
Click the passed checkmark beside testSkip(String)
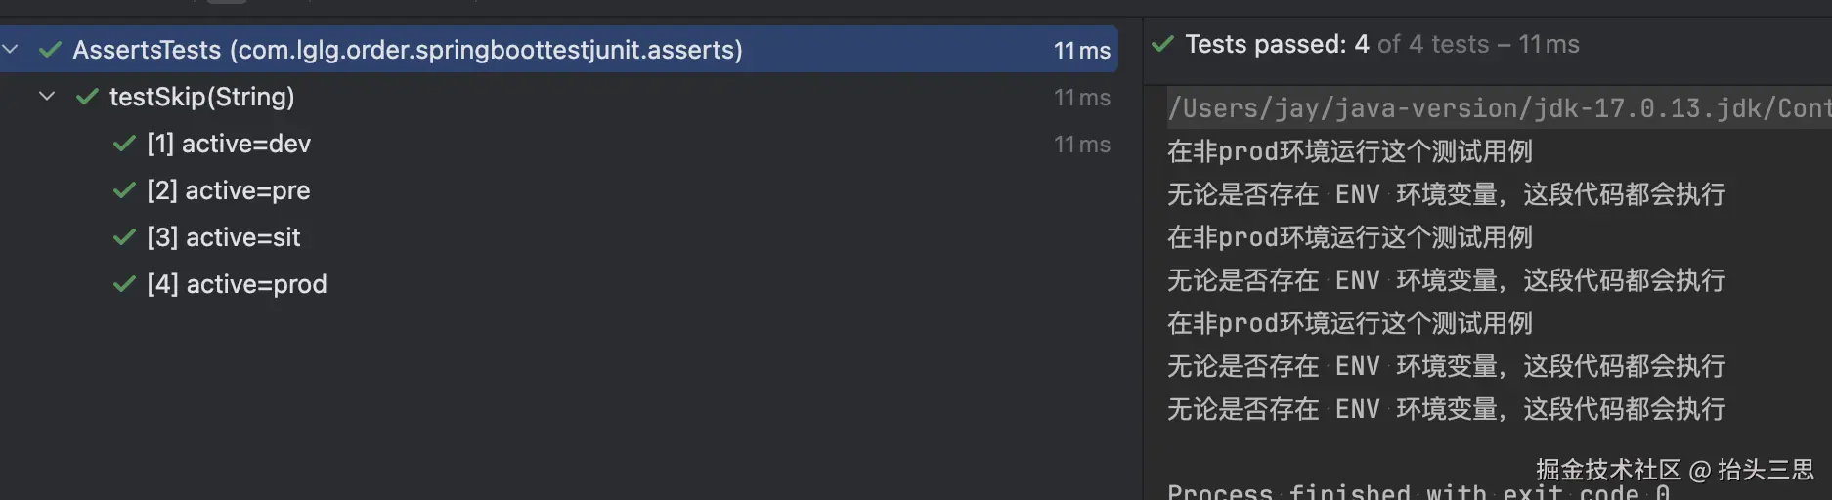pyautogui.click(x=87, y=96)
